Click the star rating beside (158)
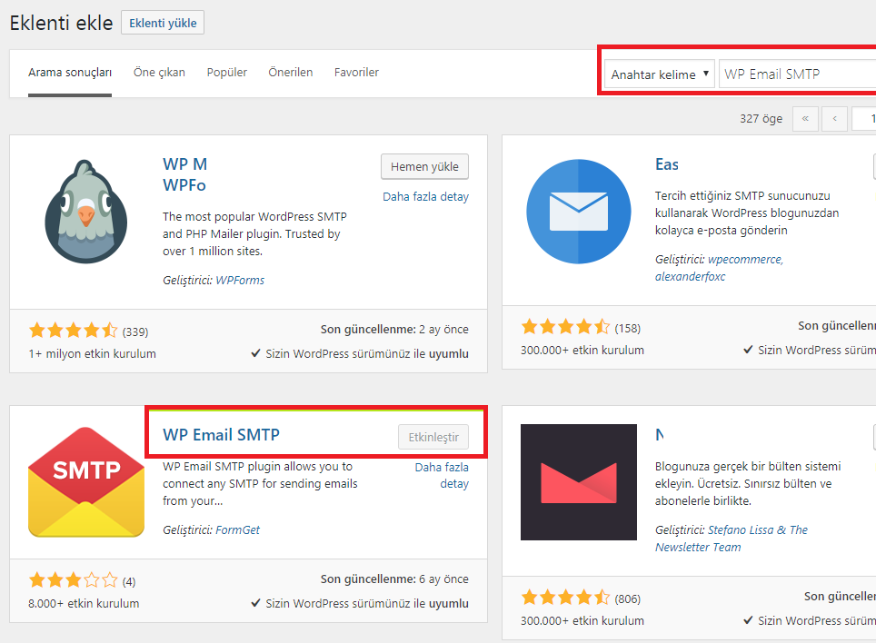Image resolution: width=876 pixels, height=643 pixels. pyautogui.click(x=565, y=327)
